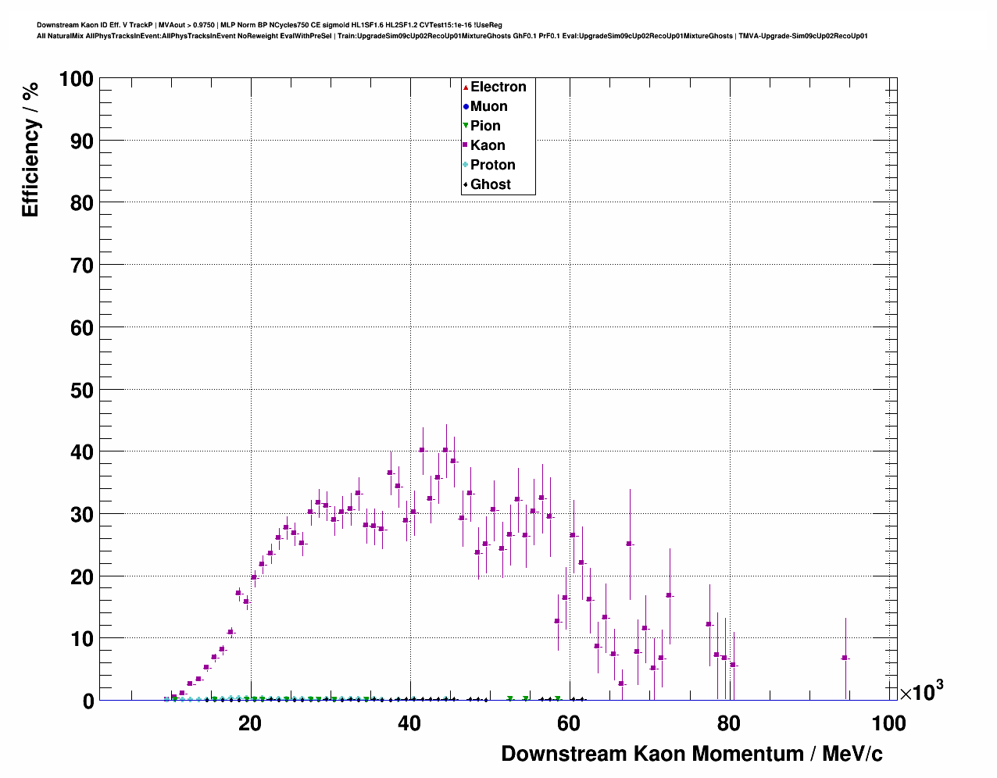Select the "Downstream Kaon Momentum / MeV/c" axis title
The width and height of the screenshot is (997, 778).
(691, 754)
